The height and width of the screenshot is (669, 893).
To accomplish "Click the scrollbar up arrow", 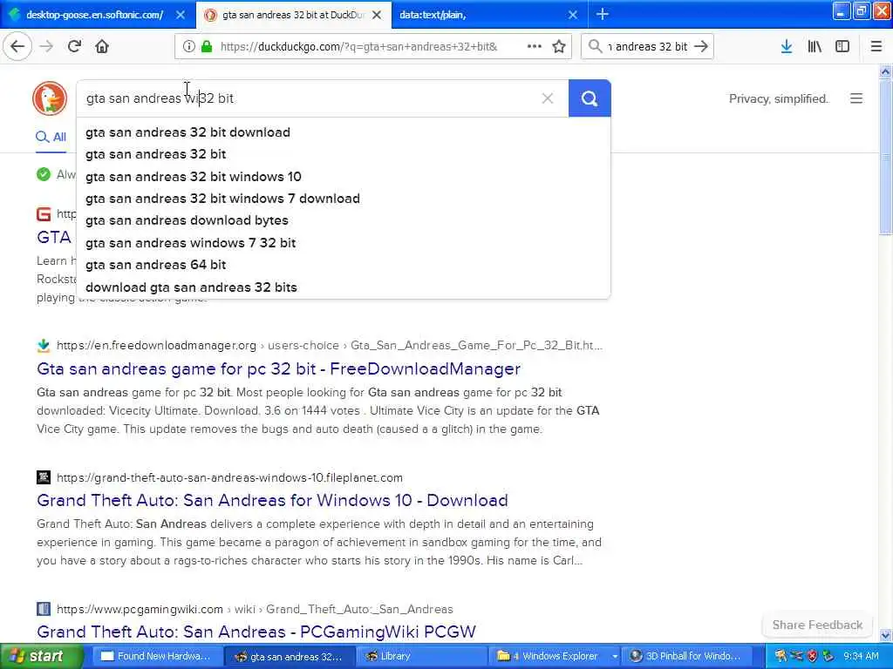I will 886,71.
